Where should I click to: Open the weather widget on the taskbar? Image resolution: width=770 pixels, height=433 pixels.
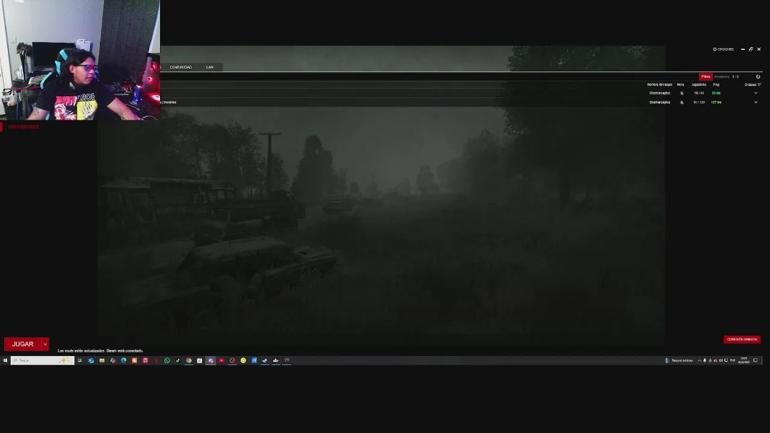tap(679, 360)
